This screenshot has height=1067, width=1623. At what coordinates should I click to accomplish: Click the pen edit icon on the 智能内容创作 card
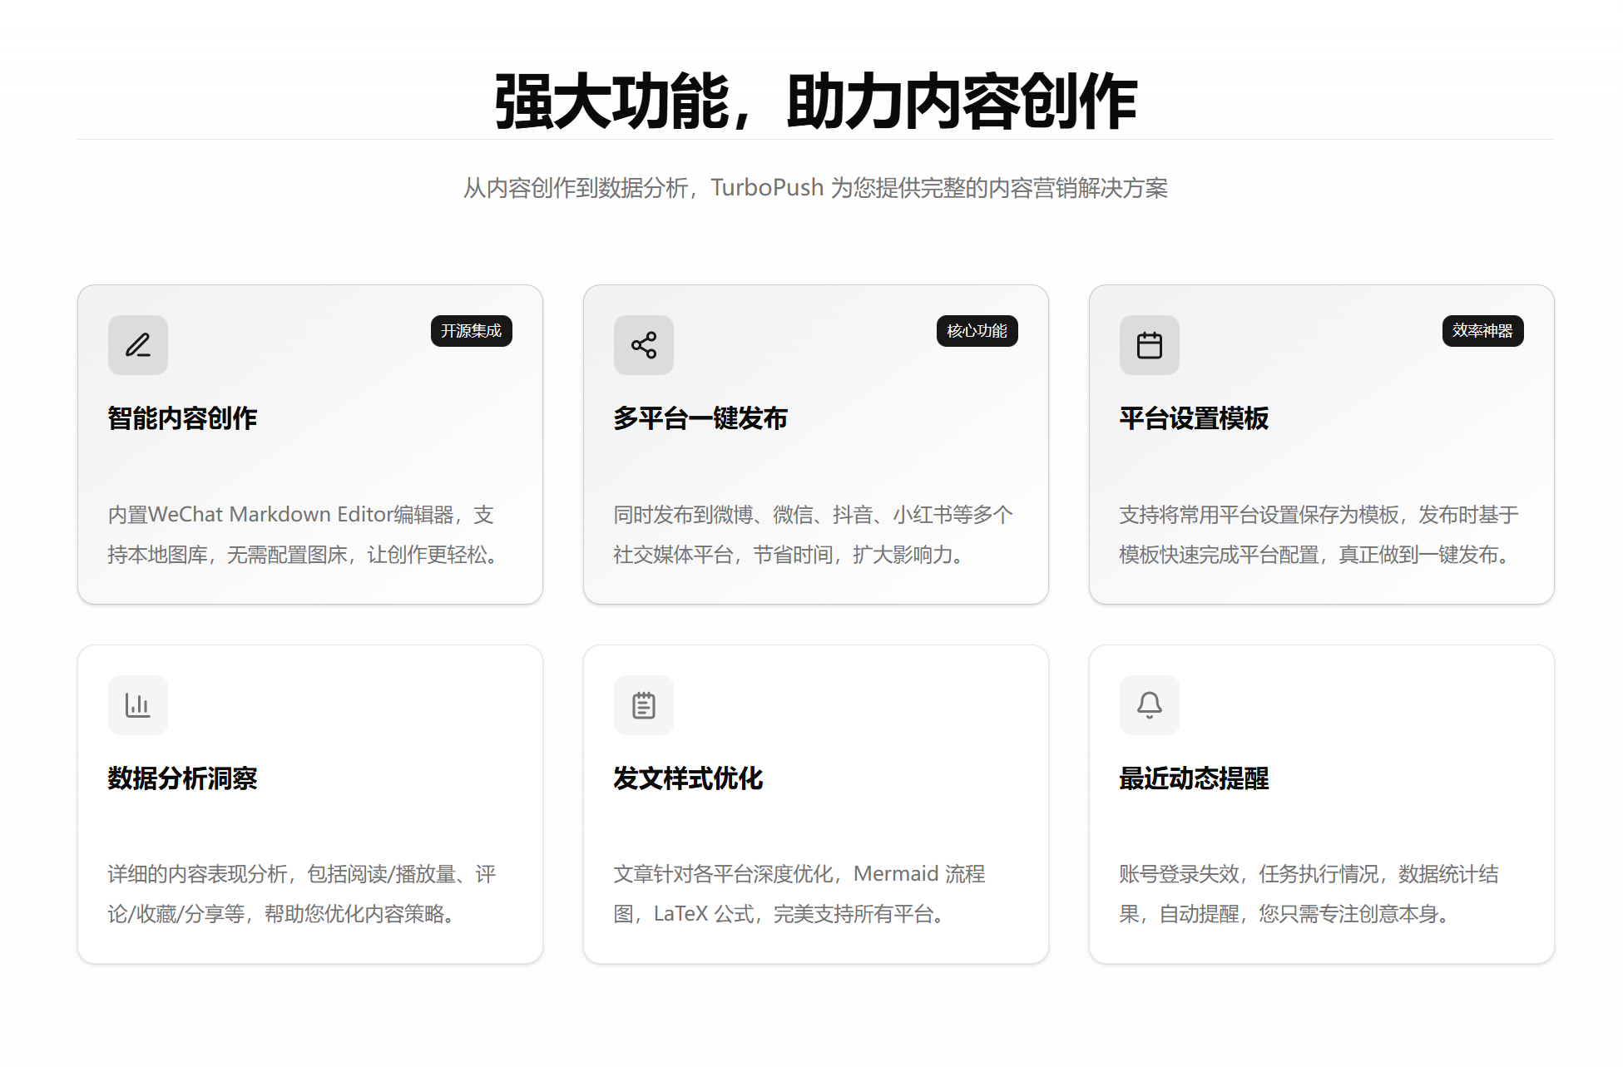coord(138,345)
